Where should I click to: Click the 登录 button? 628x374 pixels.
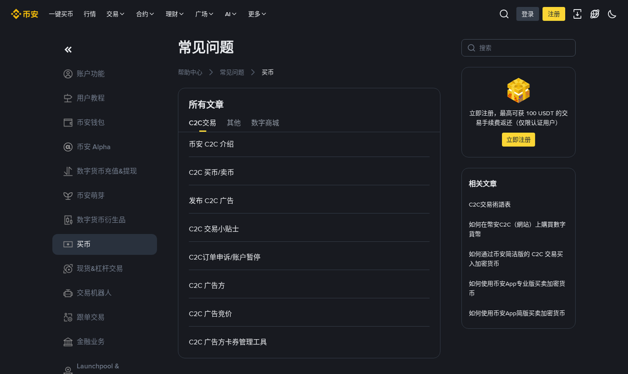coord(528,14)
